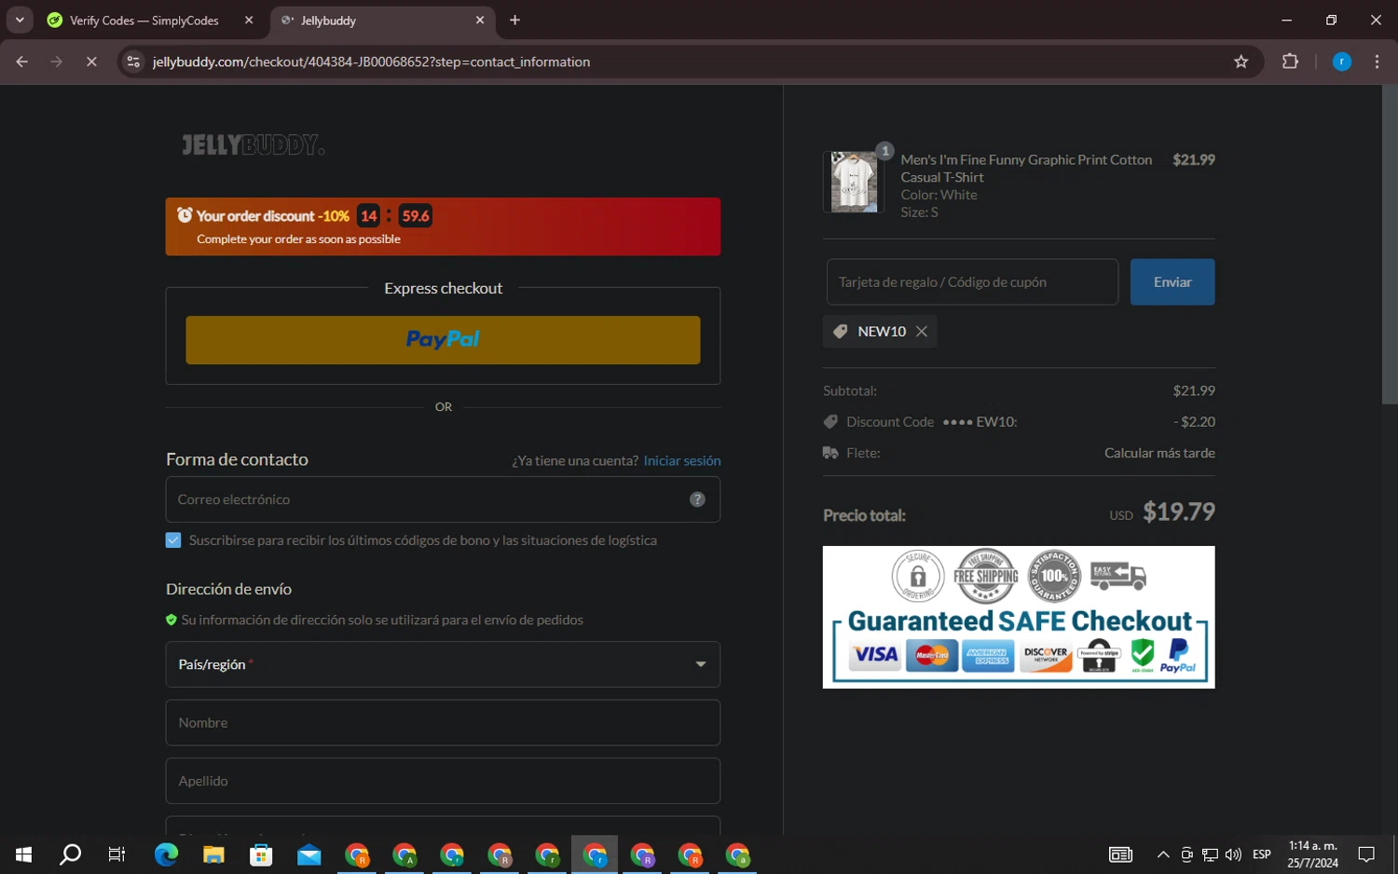Open the volume control in system tray
1398x874 pixels.
click(1233, 854)
